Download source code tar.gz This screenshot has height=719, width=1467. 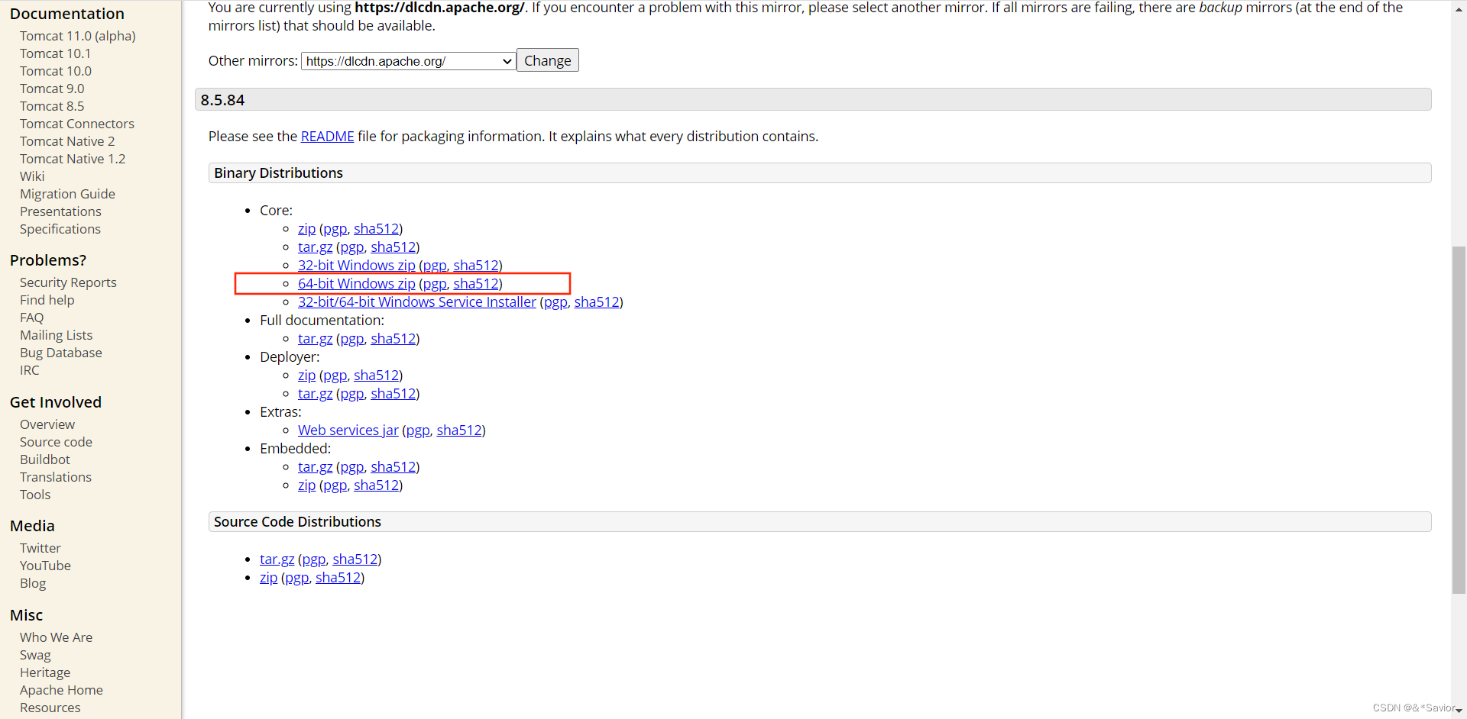point(277,559)
